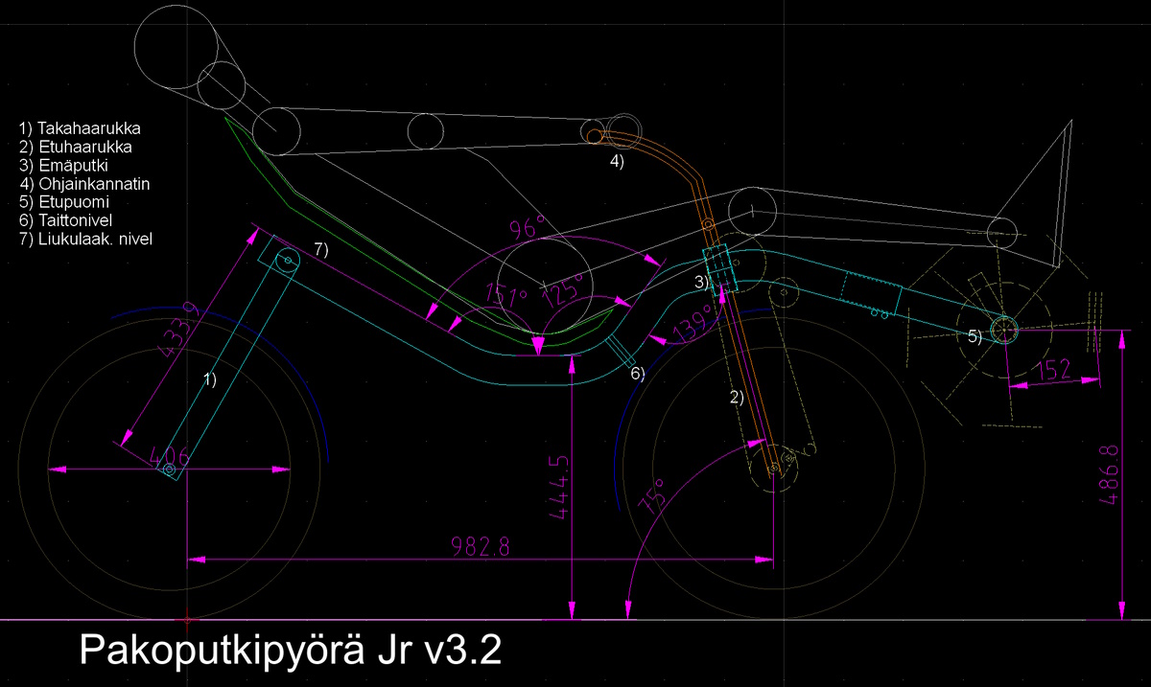The height and width of the screenshot is (687, 1151).
Task: Click the 2) label on the front fork
Action: (x=738, y=398)
